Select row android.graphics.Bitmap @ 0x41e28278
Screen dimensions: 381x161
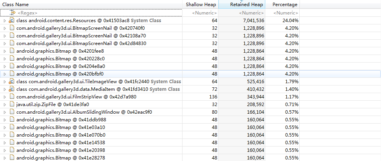[190, 158]
